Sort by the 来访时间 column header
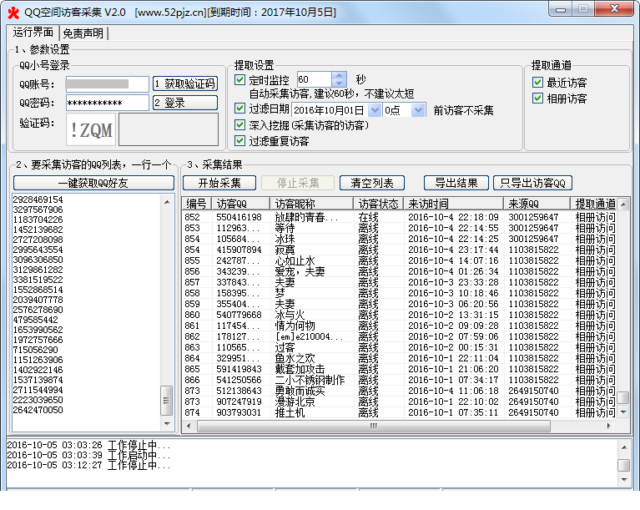640x510 pixels. point(453,204)
